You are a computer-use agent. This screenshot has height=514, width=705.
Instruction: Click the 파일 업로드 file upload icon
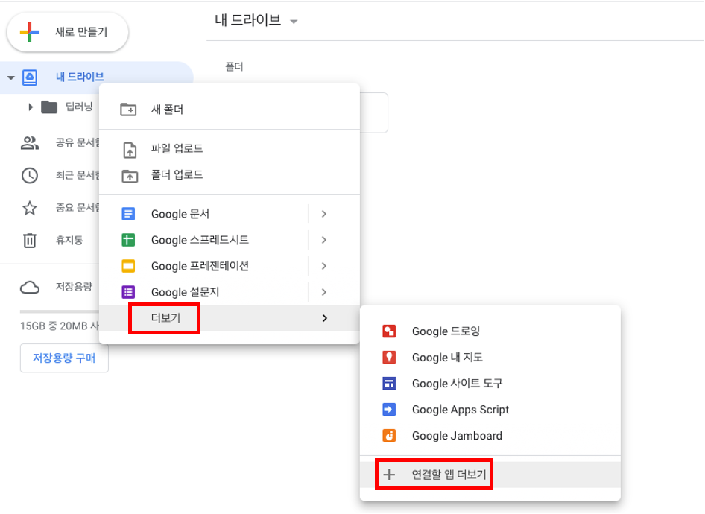[x=130, y=150]
